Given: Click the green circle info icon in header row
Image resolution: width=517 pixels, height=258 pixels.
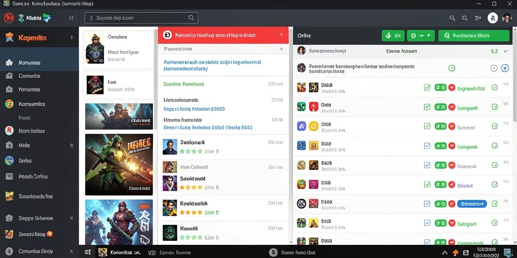Looking at the screenshot, I should pyautogui.click(x=452, y=68).
